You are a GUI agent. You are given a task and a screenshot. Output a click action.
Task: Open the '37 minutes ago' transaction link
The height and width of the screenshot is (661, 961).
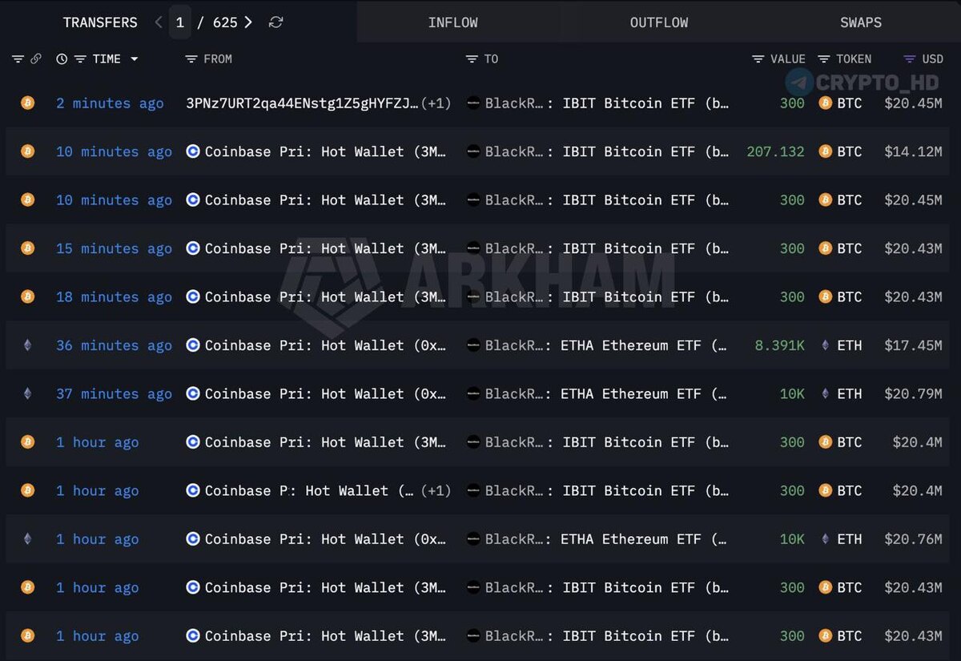click(x=114, y=394)
